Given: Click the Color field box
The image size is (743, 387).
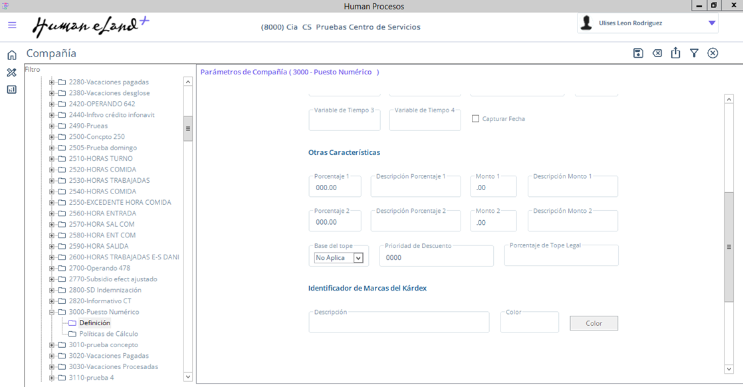Looking at the screenshot, I should [529, 324].
